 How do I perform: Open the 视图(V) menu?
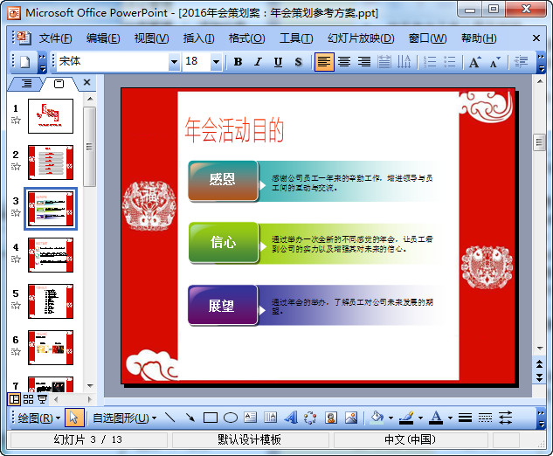[151, 38]
